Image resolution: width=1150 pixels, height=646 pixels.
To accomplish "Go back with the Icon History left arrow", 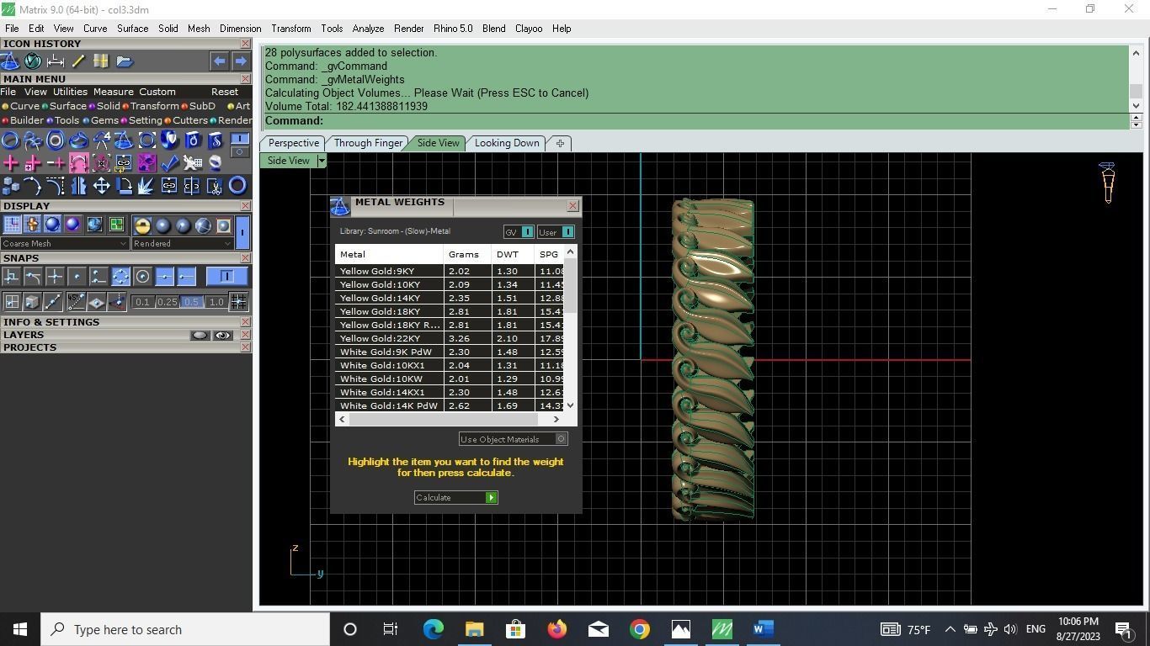I will click(x=219, y=61).
